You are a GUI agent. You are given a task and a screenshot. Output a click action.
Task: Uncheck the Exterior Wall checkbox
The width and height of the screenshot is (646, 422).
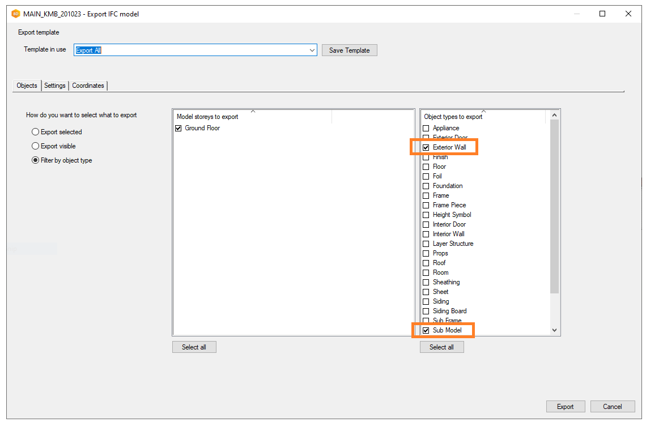click(426, 147)
